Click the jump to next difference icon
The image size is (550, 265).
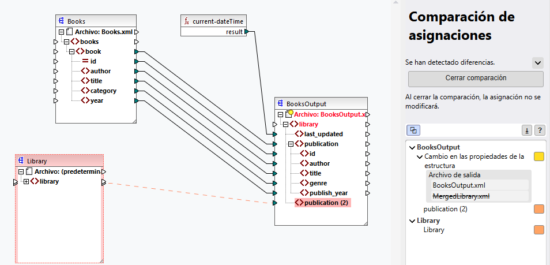coord(526,130)
